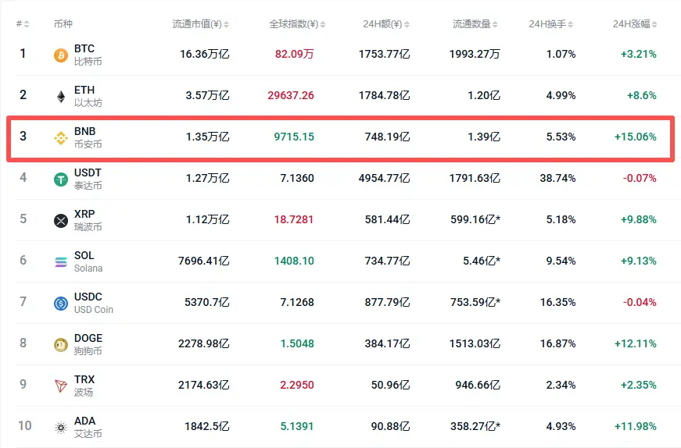
Task: Click DOGE change +12.11%
Action: (x=635, y=343)
